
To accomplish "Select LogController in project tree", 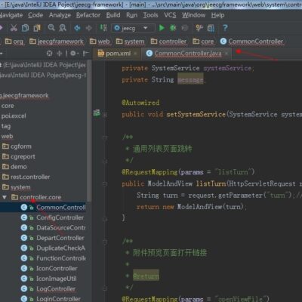I will click(x=48, y=288).
